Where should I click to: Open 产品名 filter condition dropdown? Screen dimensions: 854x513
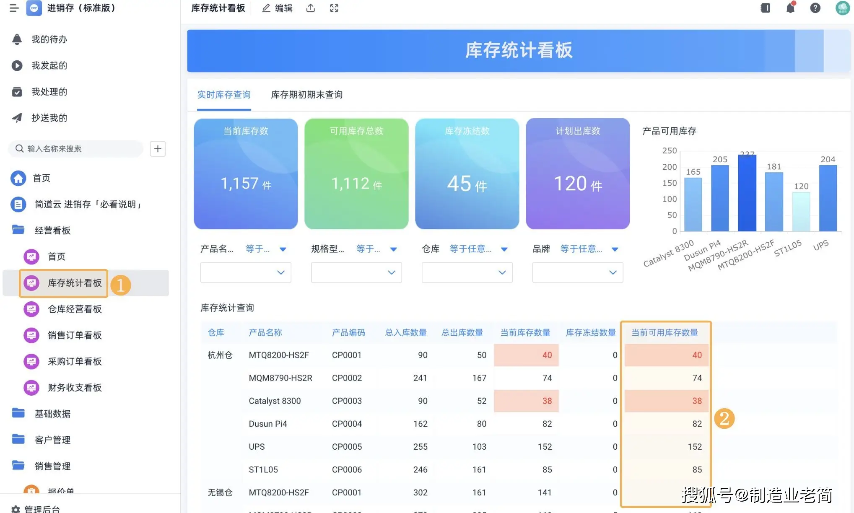coord(266,249)
